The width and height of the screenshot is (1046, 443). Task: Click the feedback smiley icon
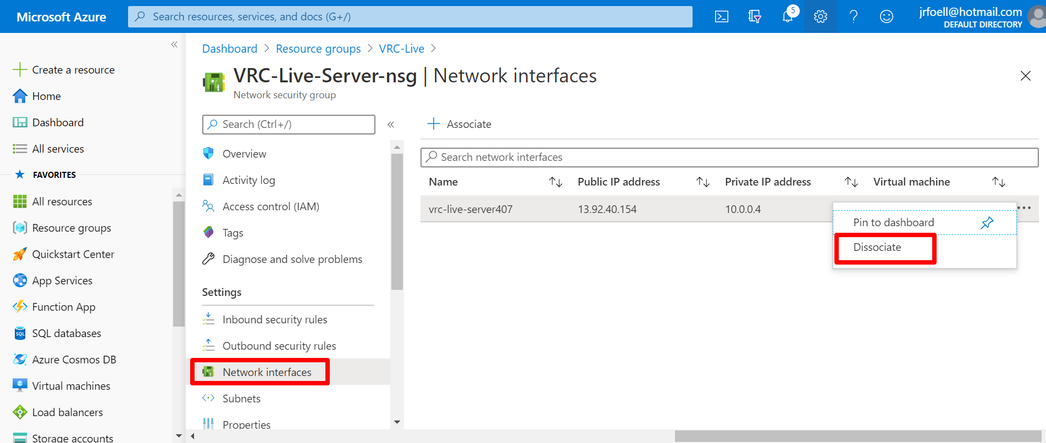[887, 16]
